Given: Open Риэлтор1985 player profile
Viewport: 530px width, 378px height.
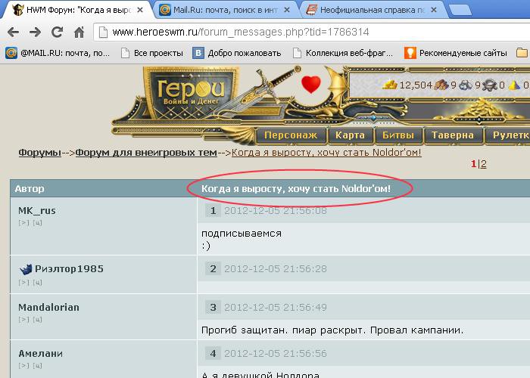Looking at the screenshot, I should pos(69,269).
